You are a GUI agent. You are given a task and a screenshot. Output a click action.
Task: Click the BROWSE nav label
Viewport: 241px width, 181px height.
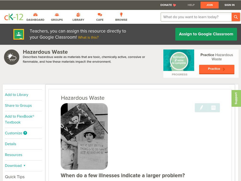(x=121, y=20)
